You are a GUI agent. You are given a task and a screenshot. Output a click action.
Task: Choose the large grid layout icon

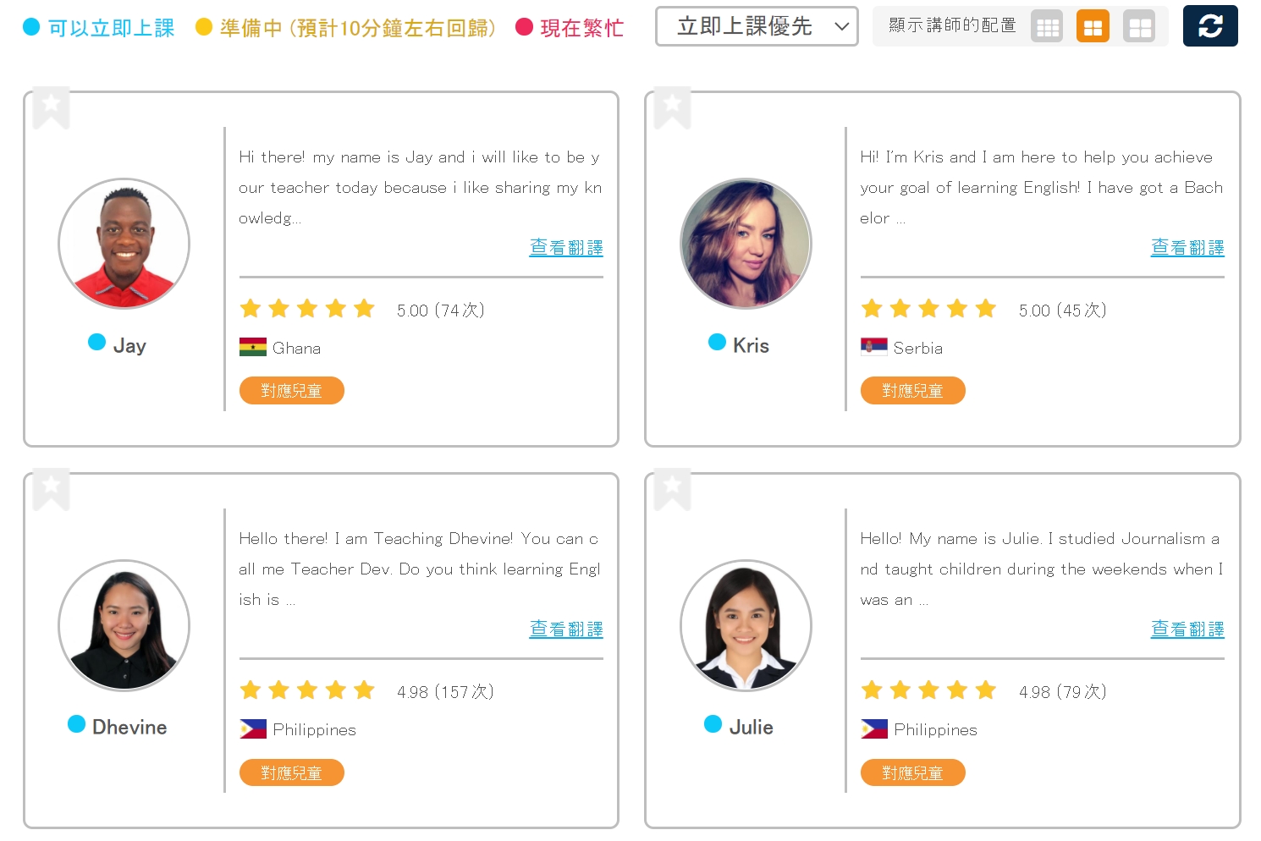click(1139, 27)
